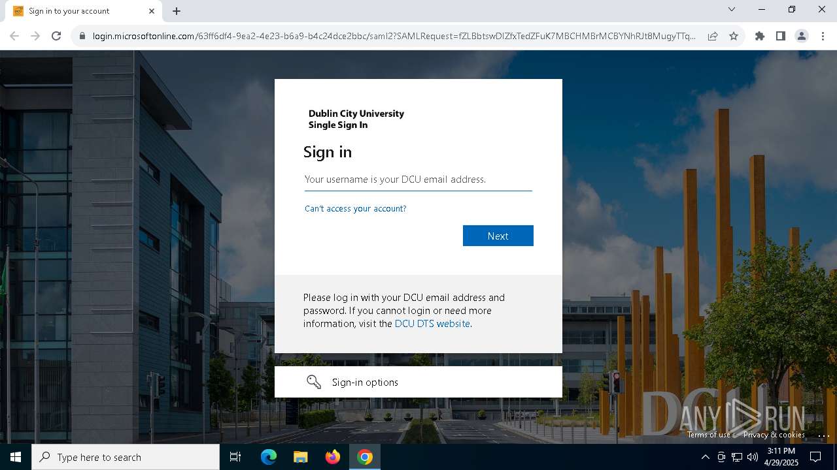This screenshot has height=470, width=837.
Task: Open the 'Can't access your account?' link
Action: (356, 209)
